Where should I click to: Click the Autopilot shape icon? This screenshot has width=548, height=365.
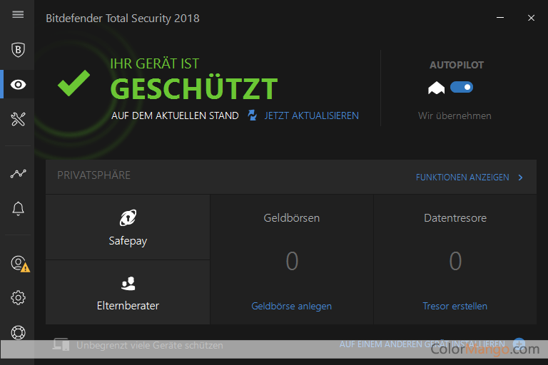pyautogui.click(x=436, y=88)
